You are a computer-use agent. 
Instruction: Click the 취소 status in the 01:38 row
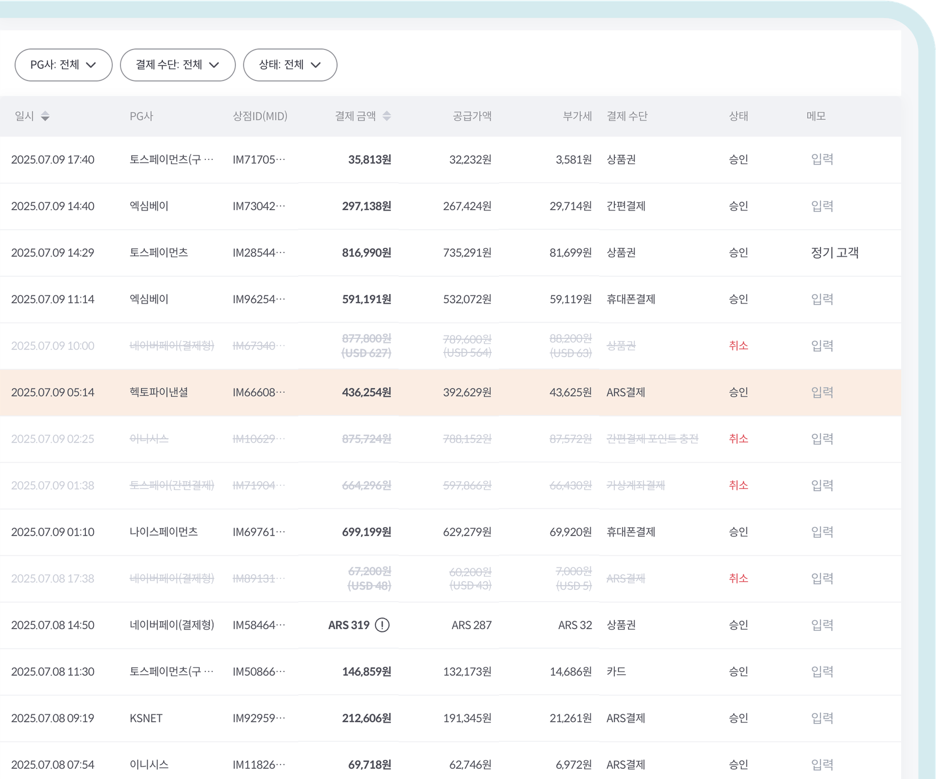[738, 486]
